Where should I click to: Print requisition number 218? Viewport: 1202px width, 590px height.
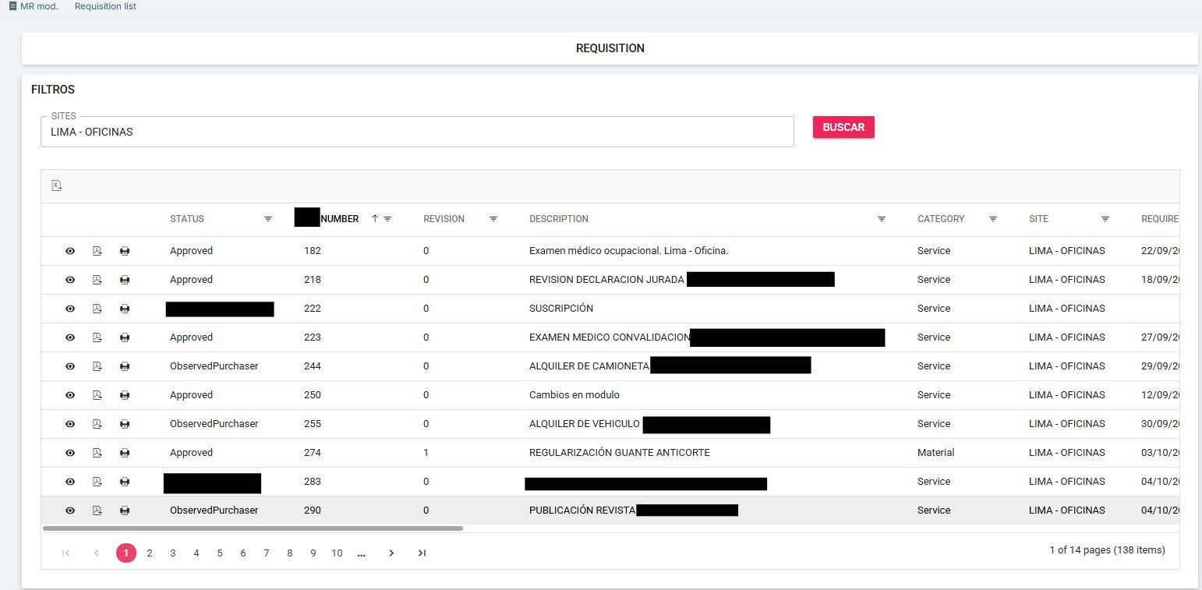(125, 280)
